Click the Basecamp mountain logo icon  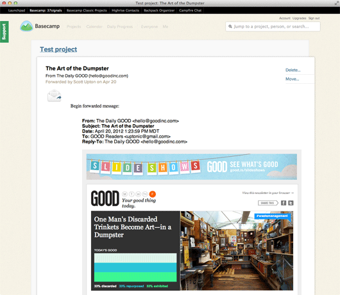pos(26,26)
